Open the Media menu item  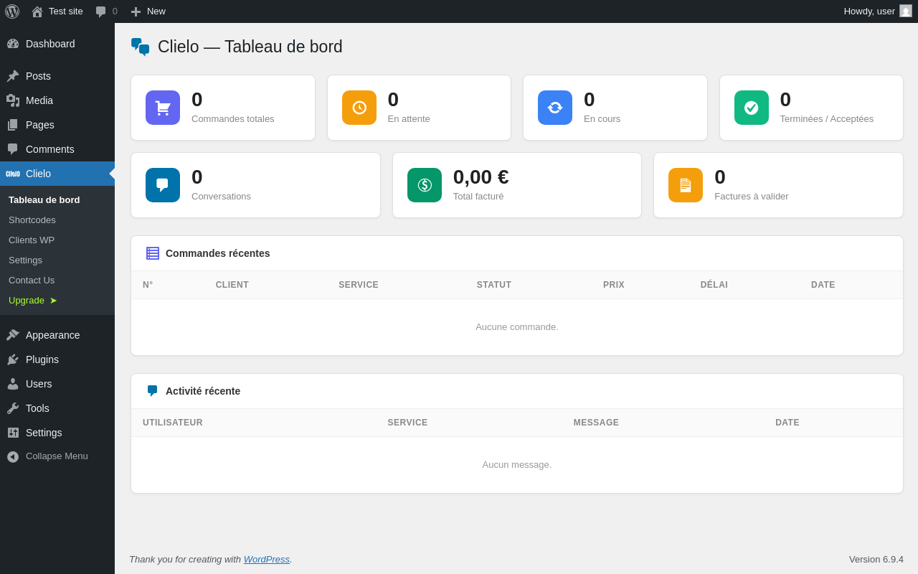coord(57,100)
